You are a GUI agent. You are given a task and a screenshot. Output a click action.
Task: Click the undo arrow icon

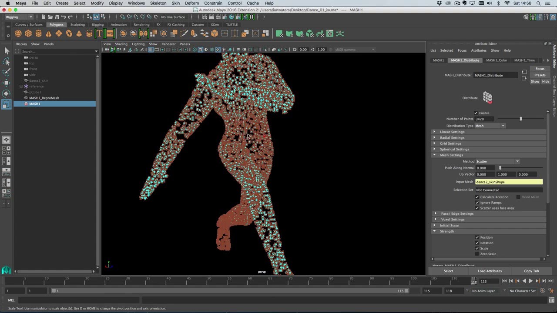[x=64, y=17]
